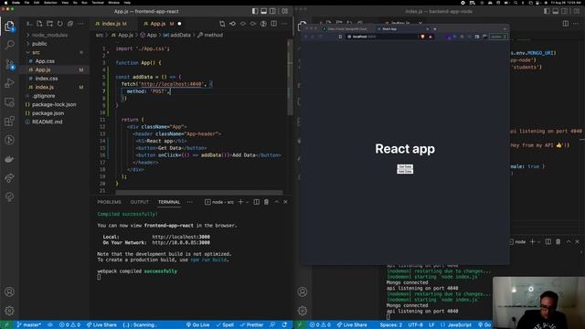Image resolution: width=585 pixels, height=329 pixels.
Task: Collapse all folders in the Explorer
Action: coord(70,24)
